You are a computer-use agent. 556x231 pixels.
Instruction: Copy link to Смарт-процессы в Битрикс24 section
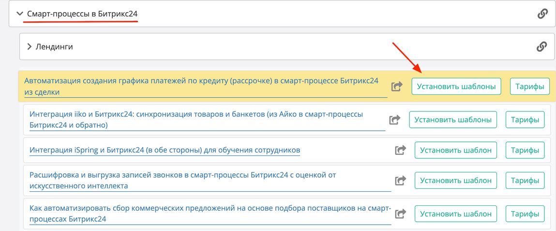[x=542, y=14]
